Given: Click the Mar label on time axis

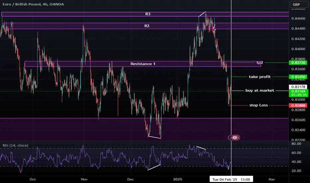Looking at the screenshot, I should [x=272, y=179].
